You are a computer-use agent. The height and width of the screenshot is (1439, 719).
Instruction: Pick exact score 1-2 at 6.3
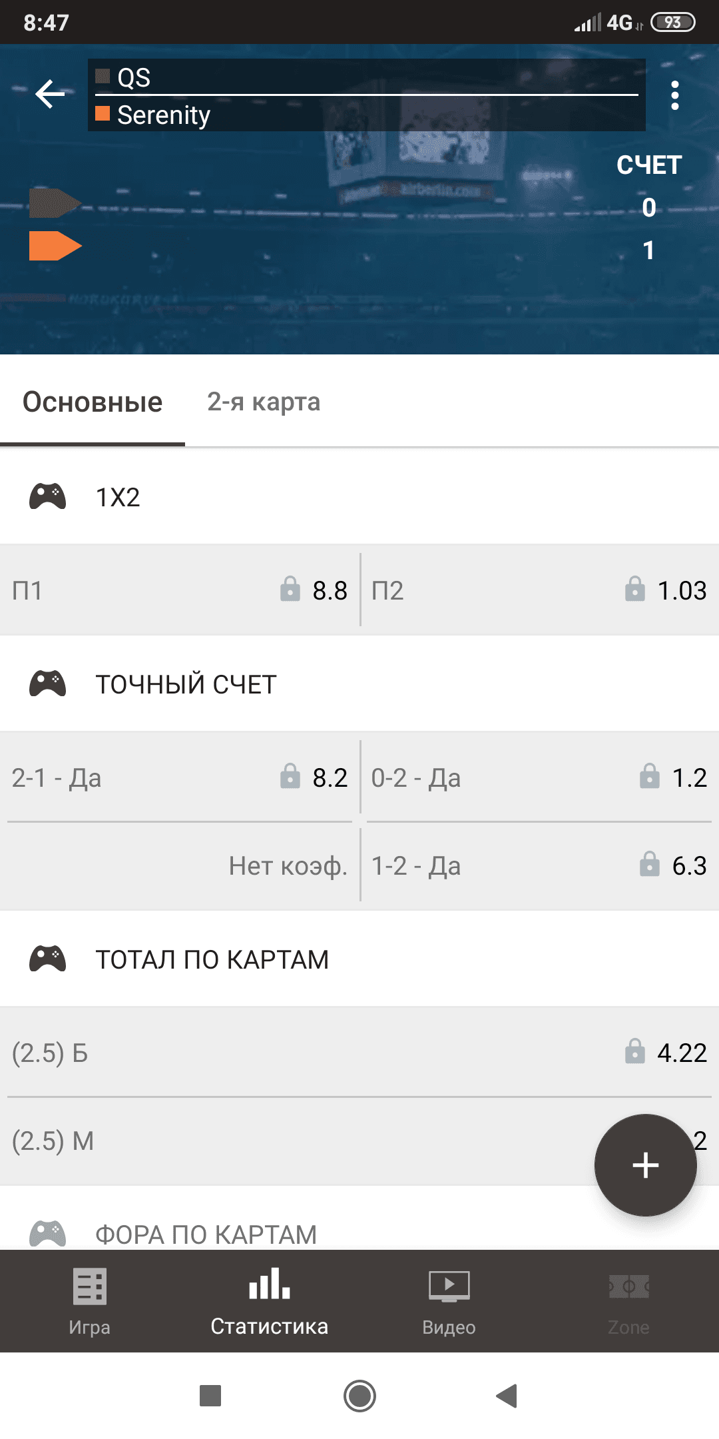click(539, 865)
